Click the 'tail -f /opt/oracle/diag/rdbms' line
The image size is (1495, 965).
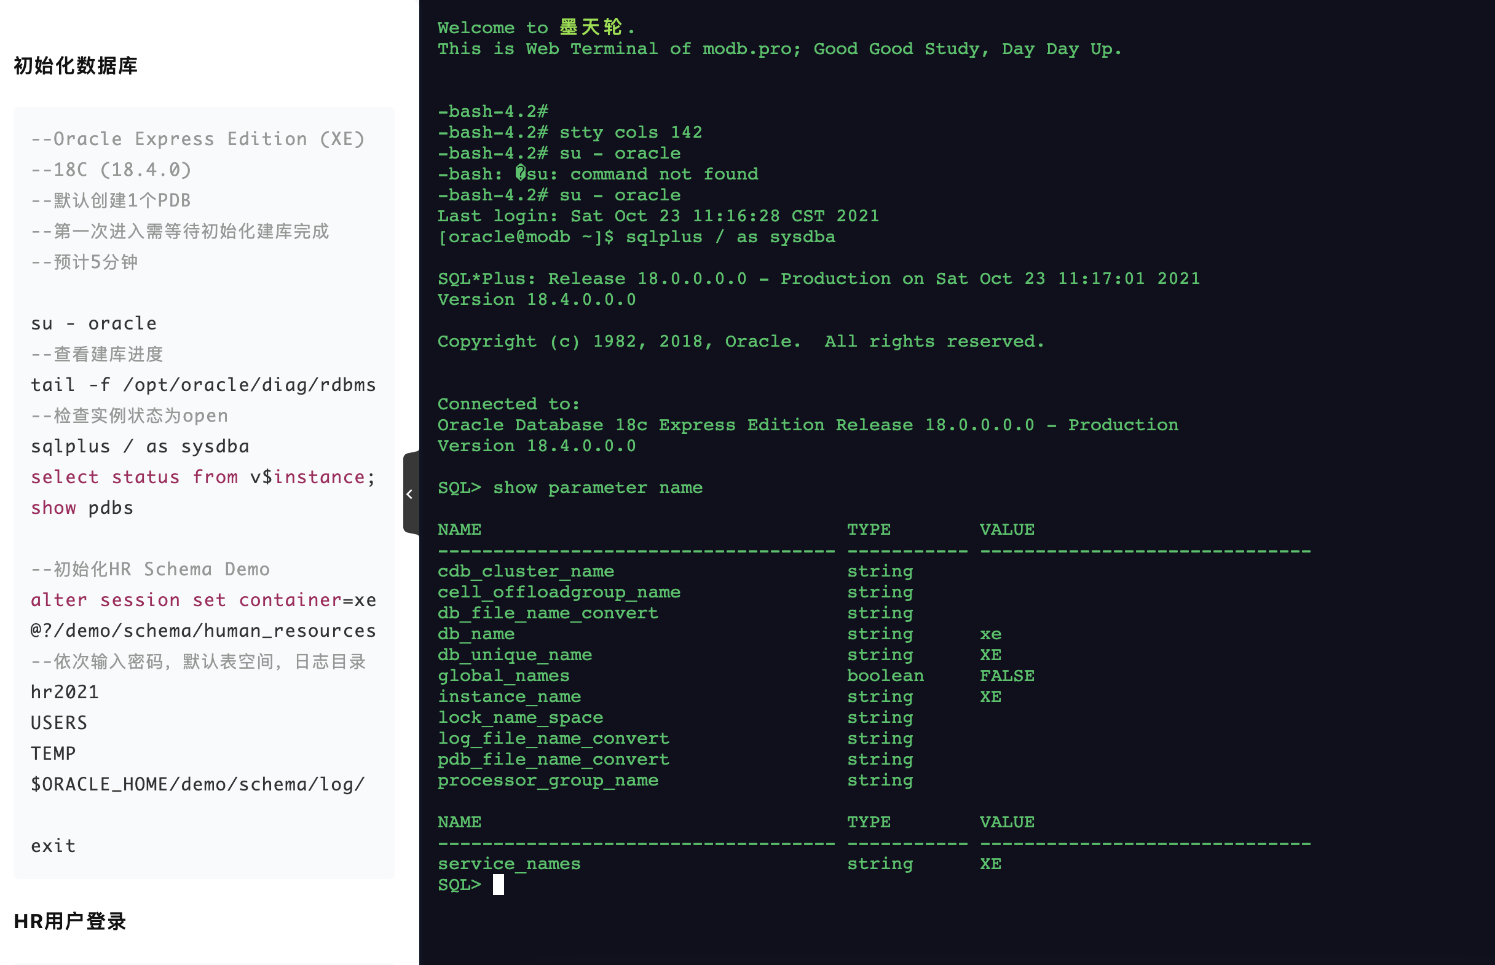point(202,385)
